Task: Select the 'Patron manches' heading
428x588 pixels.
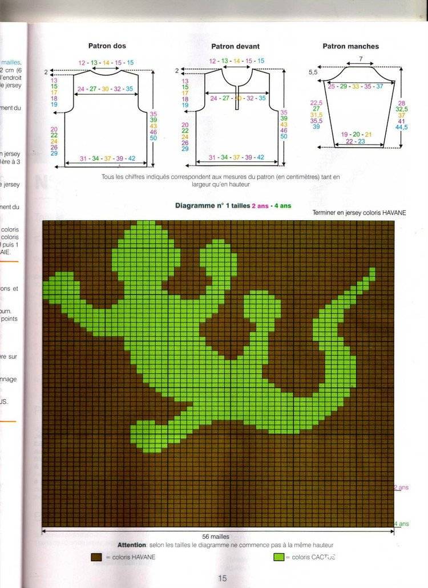Action: tap(351, 46)
